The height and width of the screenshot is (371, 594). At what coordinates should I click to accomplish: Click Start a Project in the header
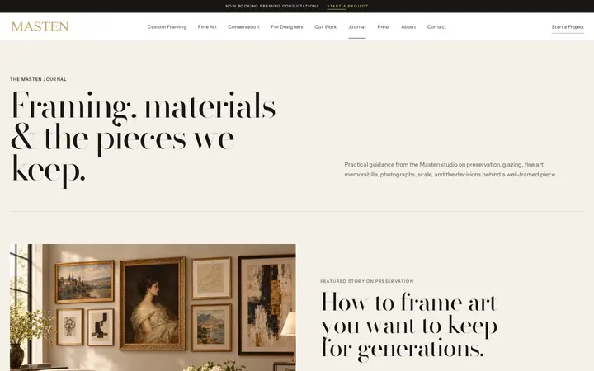pyautogui.click(x=568, y=27)
